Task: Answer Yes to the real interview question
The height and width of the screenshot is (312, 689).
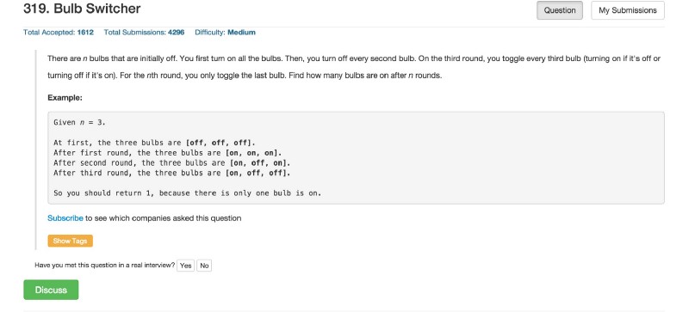Action: (185, 266)
